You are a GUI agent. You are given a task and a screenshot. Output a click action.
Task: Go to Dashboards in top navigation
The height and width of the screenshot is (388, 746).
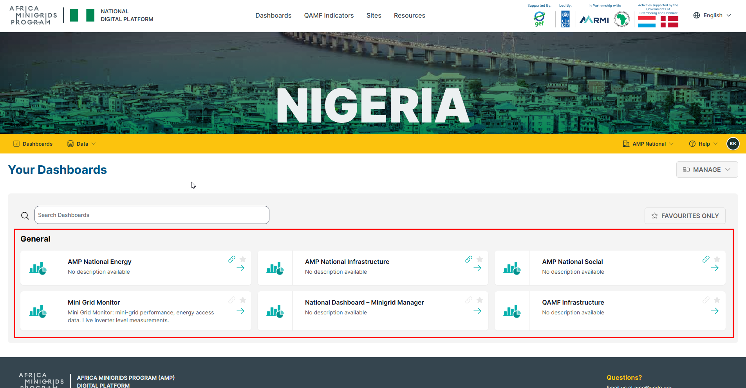[x=273, y=15]
